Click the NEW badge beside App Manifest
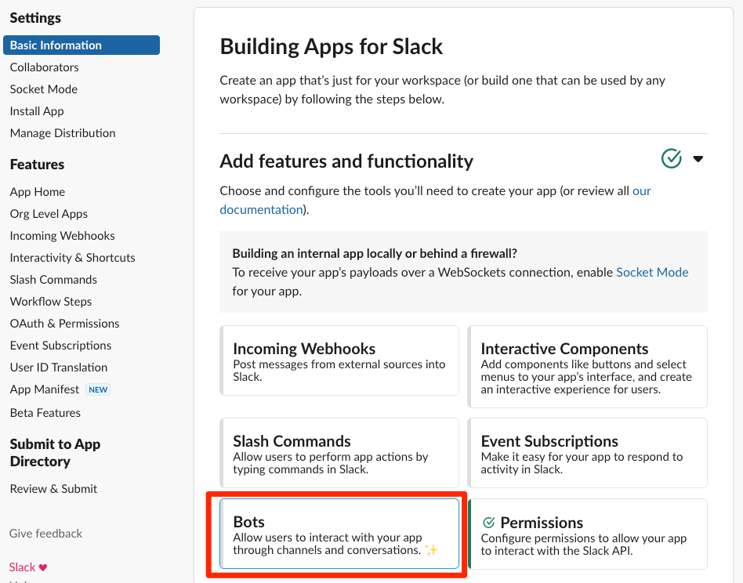743x583 pixels. coord(98,389)
